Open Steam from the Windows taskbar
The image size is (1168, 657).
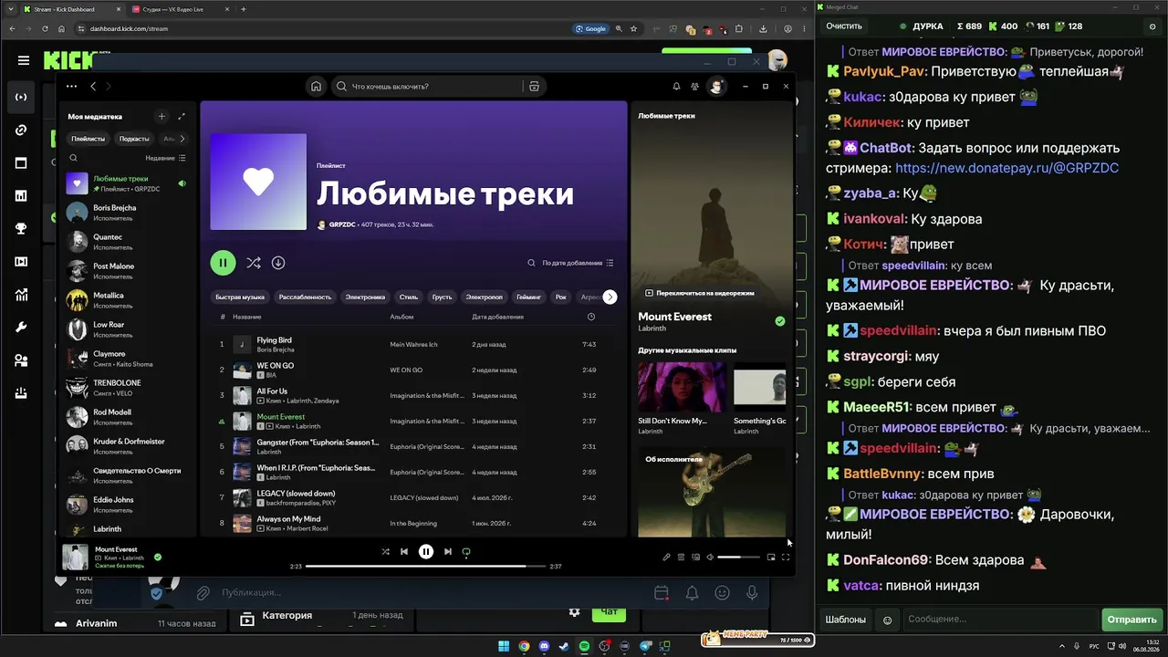click(x=564, y=646)
